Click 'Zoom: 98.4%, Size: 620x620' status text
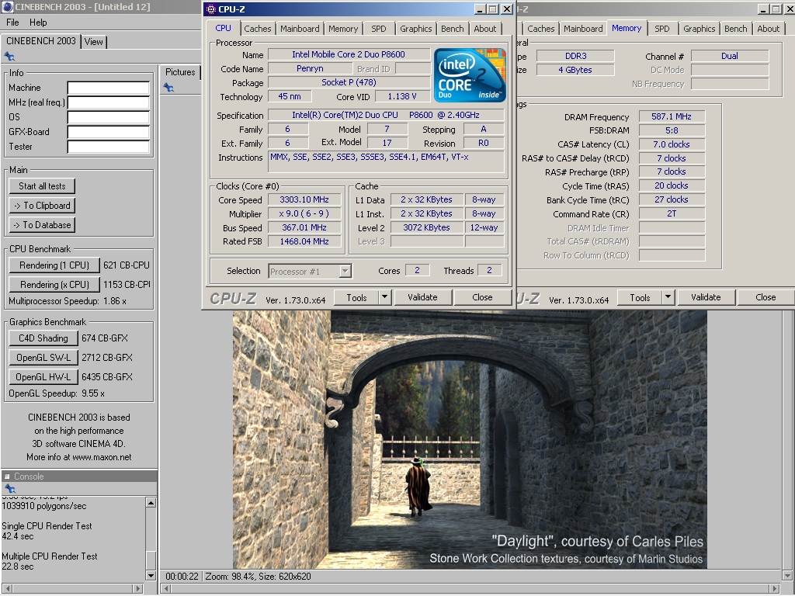795x596 pixels. point(258,577)
